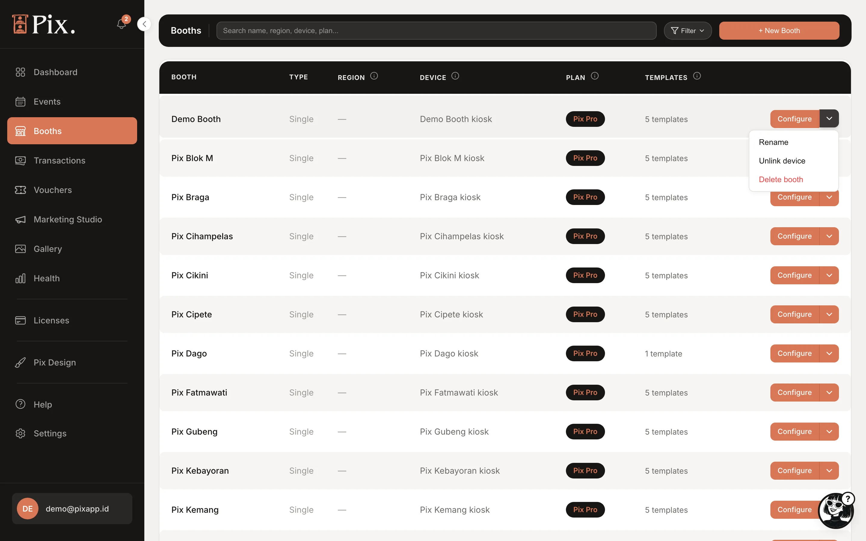Expand Pix Cipete actions dropdown arrow

(x=829, y=314)
